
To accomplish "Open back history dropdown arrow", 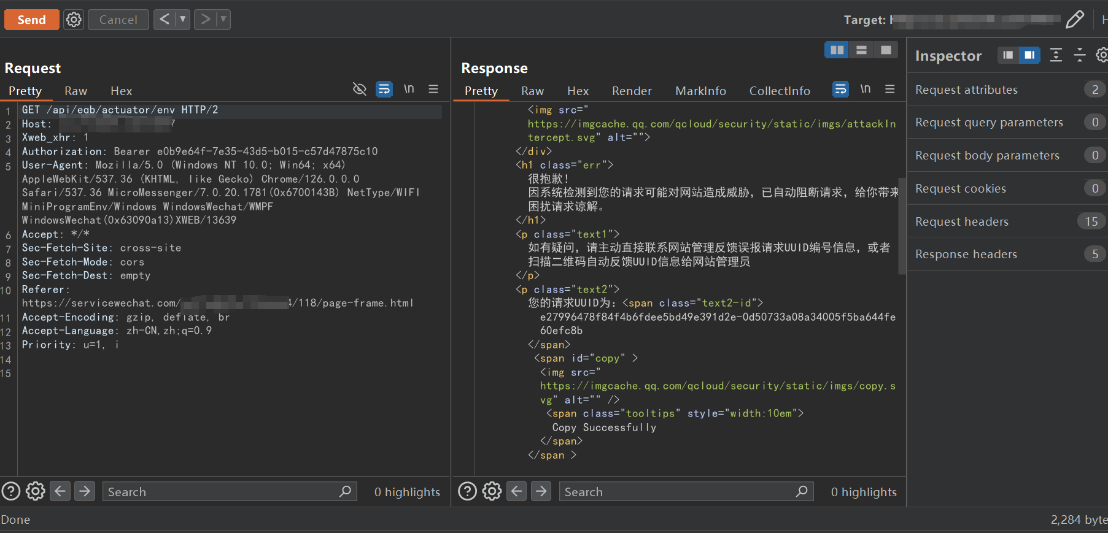I will (x=183, y=20).
